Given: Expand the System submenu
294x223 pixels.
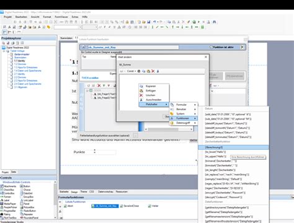Looking at the screenshot, I should pyautogui.click(x=184, y=114).
